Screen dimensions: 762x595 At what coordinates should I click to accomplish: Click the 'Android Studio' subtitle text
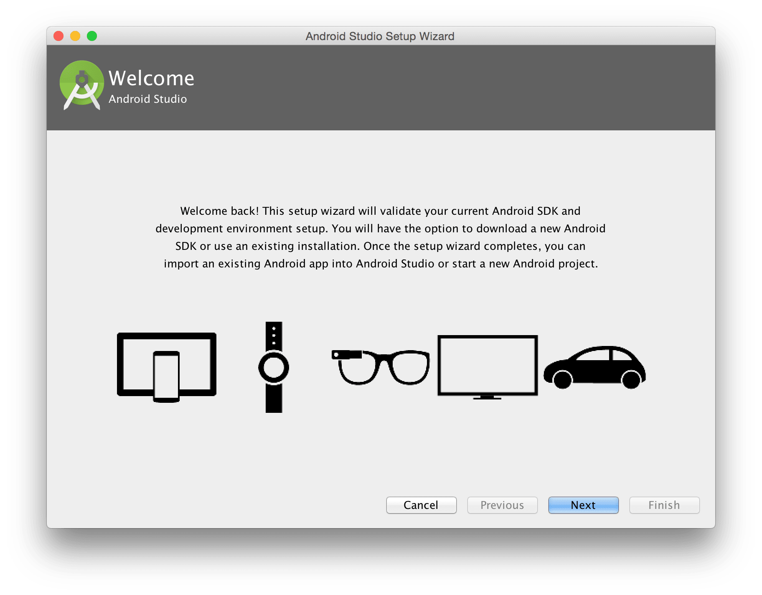[148, 99]
